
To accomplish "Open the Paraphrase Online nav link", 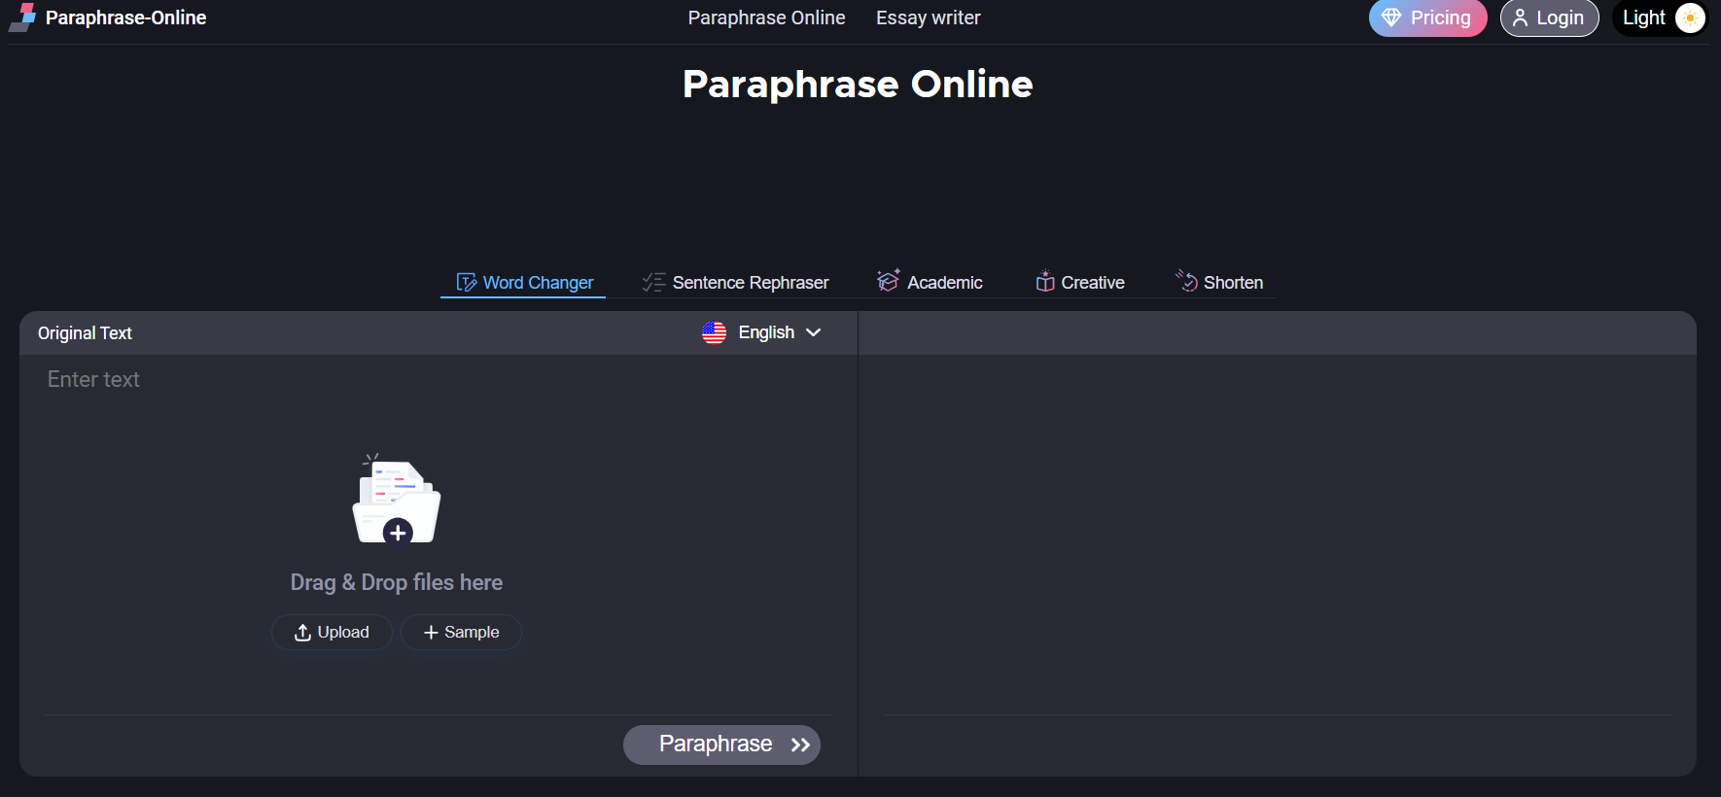I will click(x=766, y=17).
